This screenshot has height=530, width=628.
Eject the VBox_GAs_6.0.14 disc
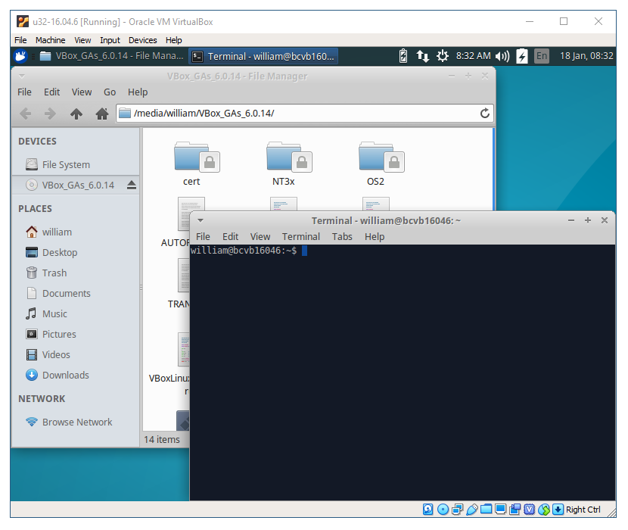pyautogui.click(x=132, y=185)
